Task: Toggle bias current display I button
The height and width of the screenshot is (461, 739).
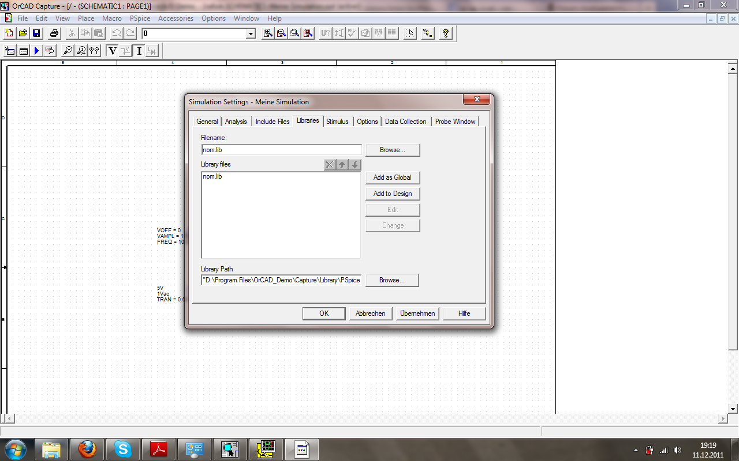Action: click(139, 51)
